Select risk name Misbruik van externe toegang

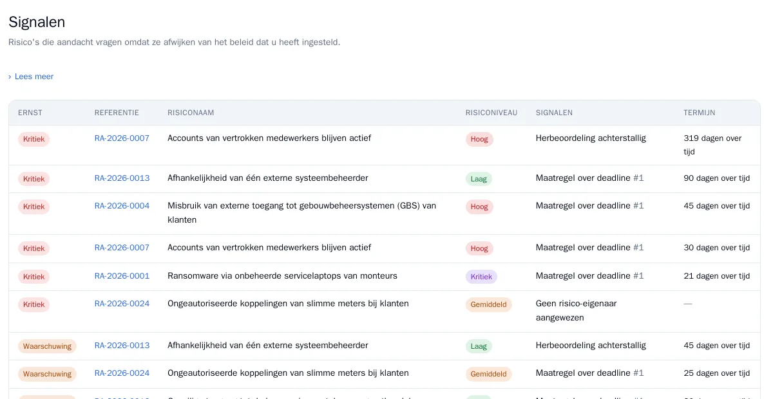coord(301,213)
